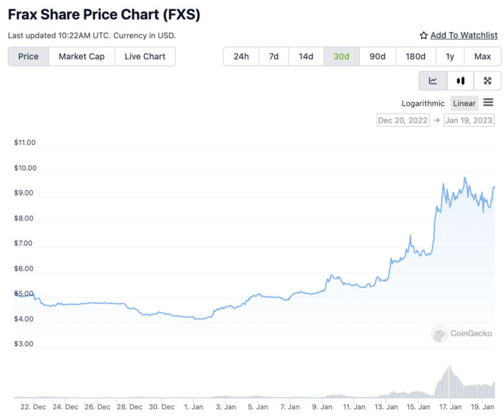
Task: Edit start date Dec 20, 2022
Action: click(x=403, y=120)
